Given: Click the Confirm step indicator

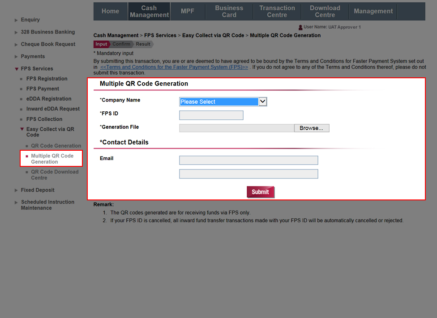Looking at the screenshot, I should pos(121,44).
